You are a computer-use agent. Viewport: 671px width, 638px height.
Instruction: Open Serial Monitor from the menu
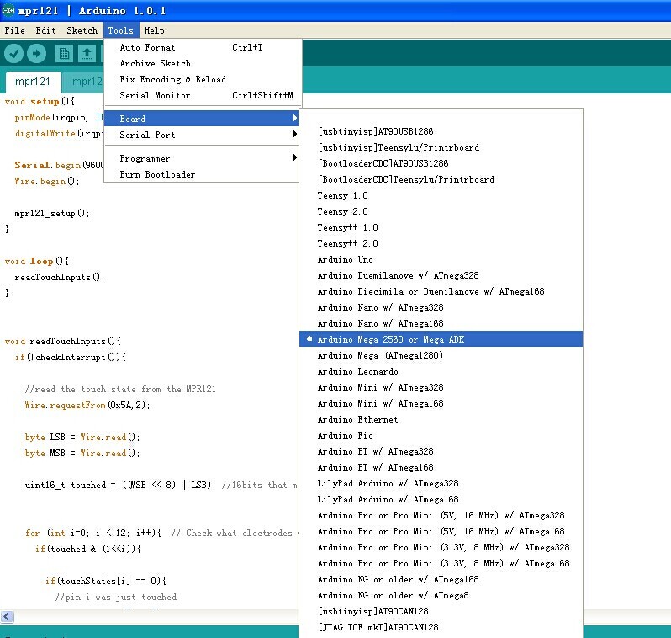203,95
